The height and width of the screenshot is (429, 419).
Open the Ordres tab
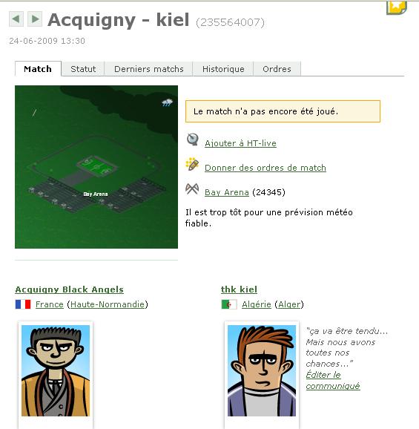pos(277,69)
